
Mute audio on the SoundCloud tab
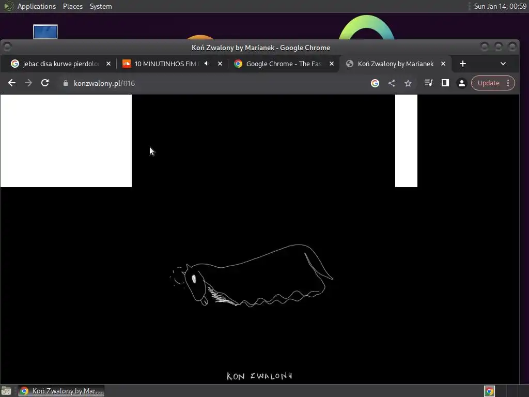[x=207, y=64]
